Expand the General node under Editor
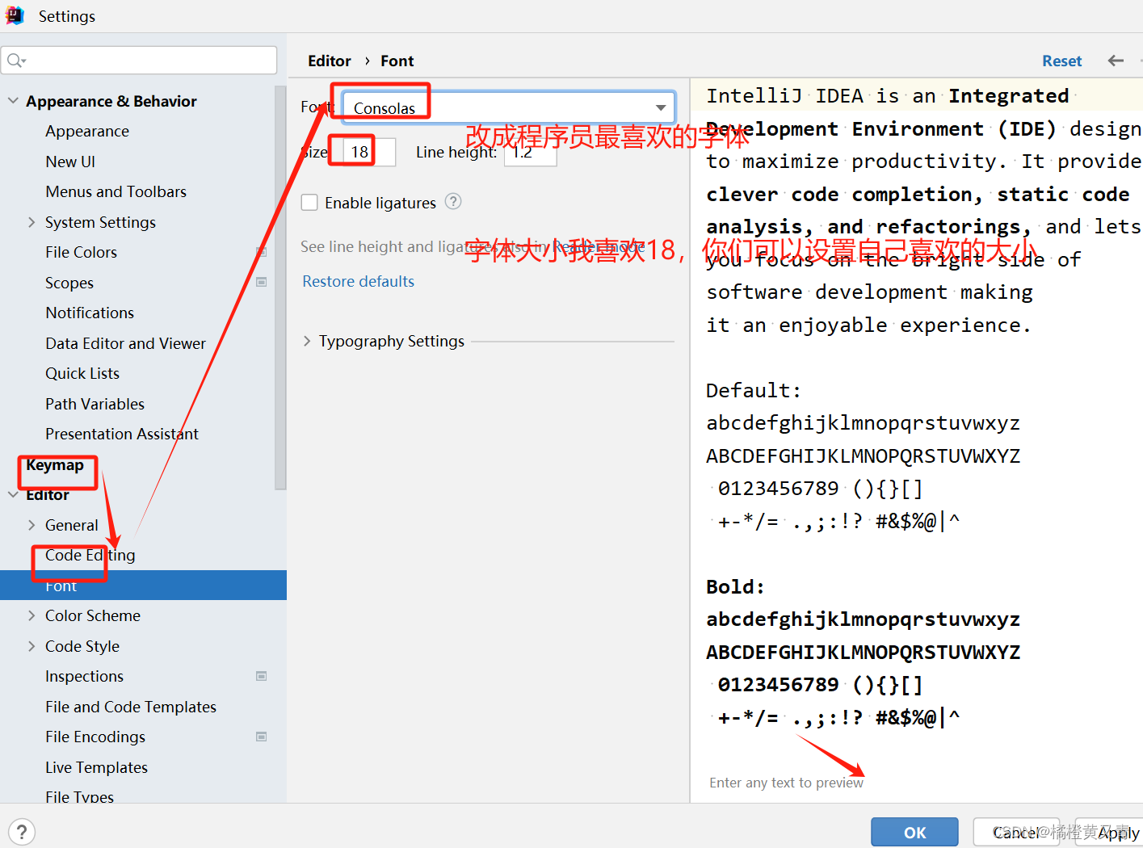The height and width of the screenshot is (848, 1143). coord(32,525)
